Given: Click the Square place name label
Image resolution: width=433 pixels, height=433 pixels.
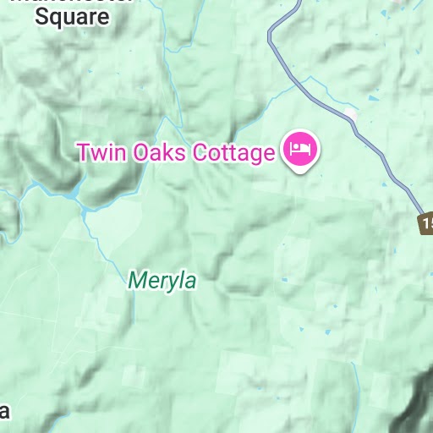Looking at the screenshot, I should coord(72,17).
